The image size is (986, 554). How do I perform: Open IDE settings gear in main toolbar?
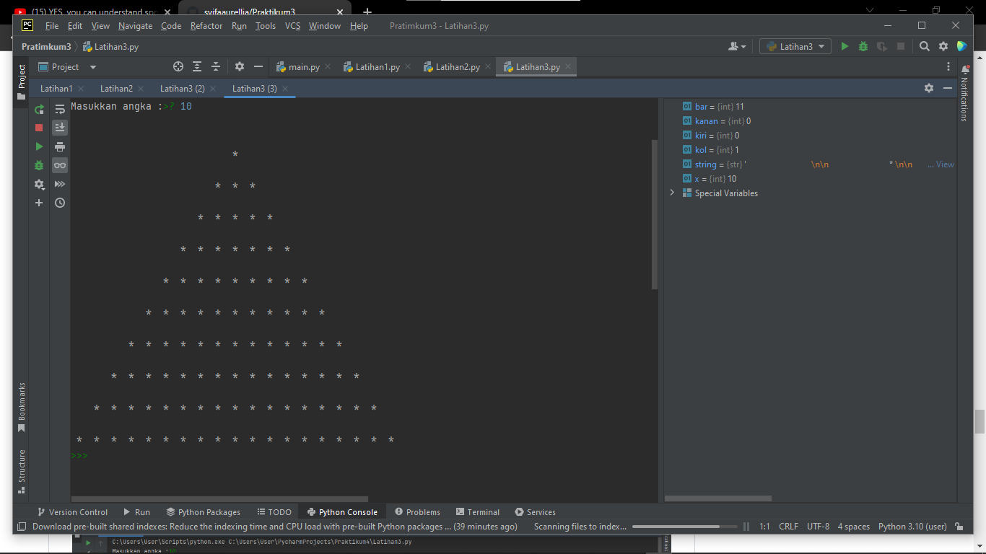[x=943, y=46]
